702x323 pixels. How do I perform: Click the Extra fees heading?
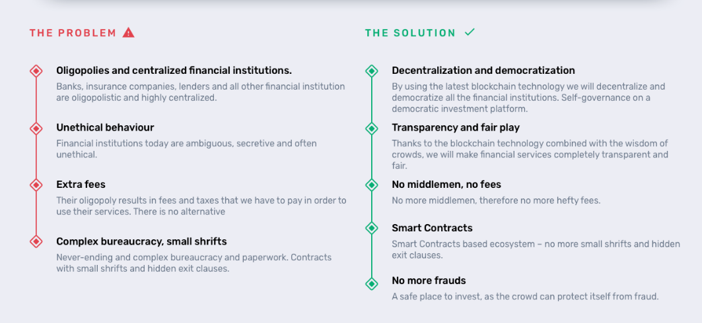point(81,185)
